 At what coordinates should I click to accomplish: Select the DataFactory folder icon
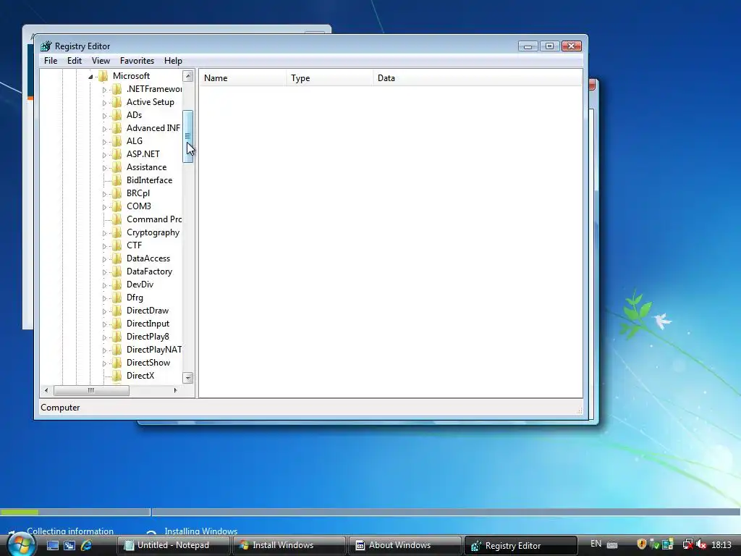117,271
